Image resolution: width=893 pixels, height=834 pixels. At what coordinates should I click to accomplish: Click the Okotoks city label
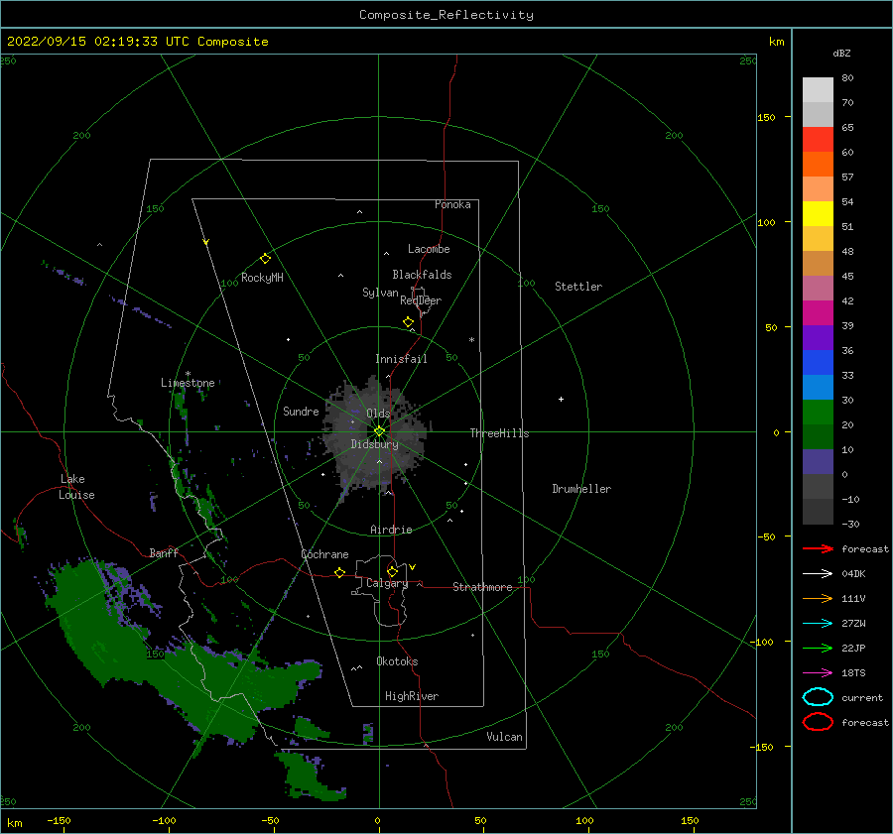pos(397,661)
